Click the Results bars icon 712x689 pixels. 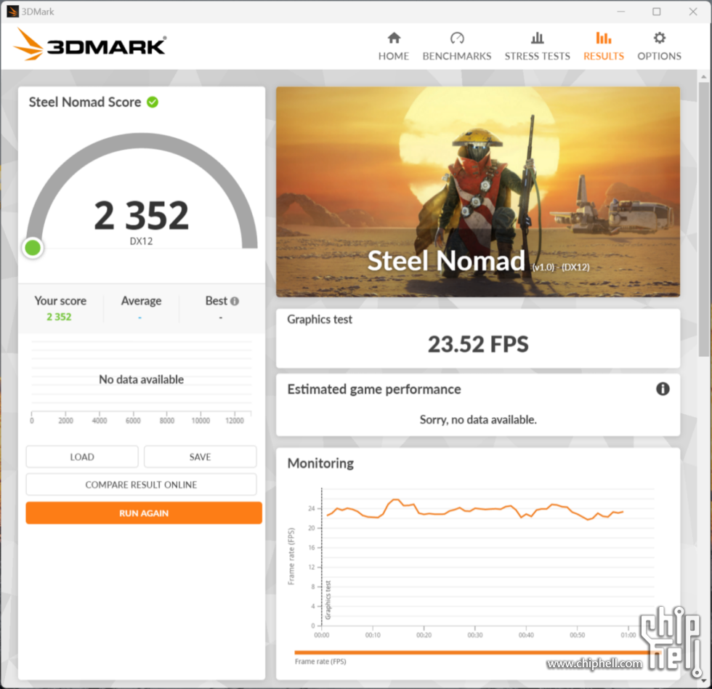604,38
